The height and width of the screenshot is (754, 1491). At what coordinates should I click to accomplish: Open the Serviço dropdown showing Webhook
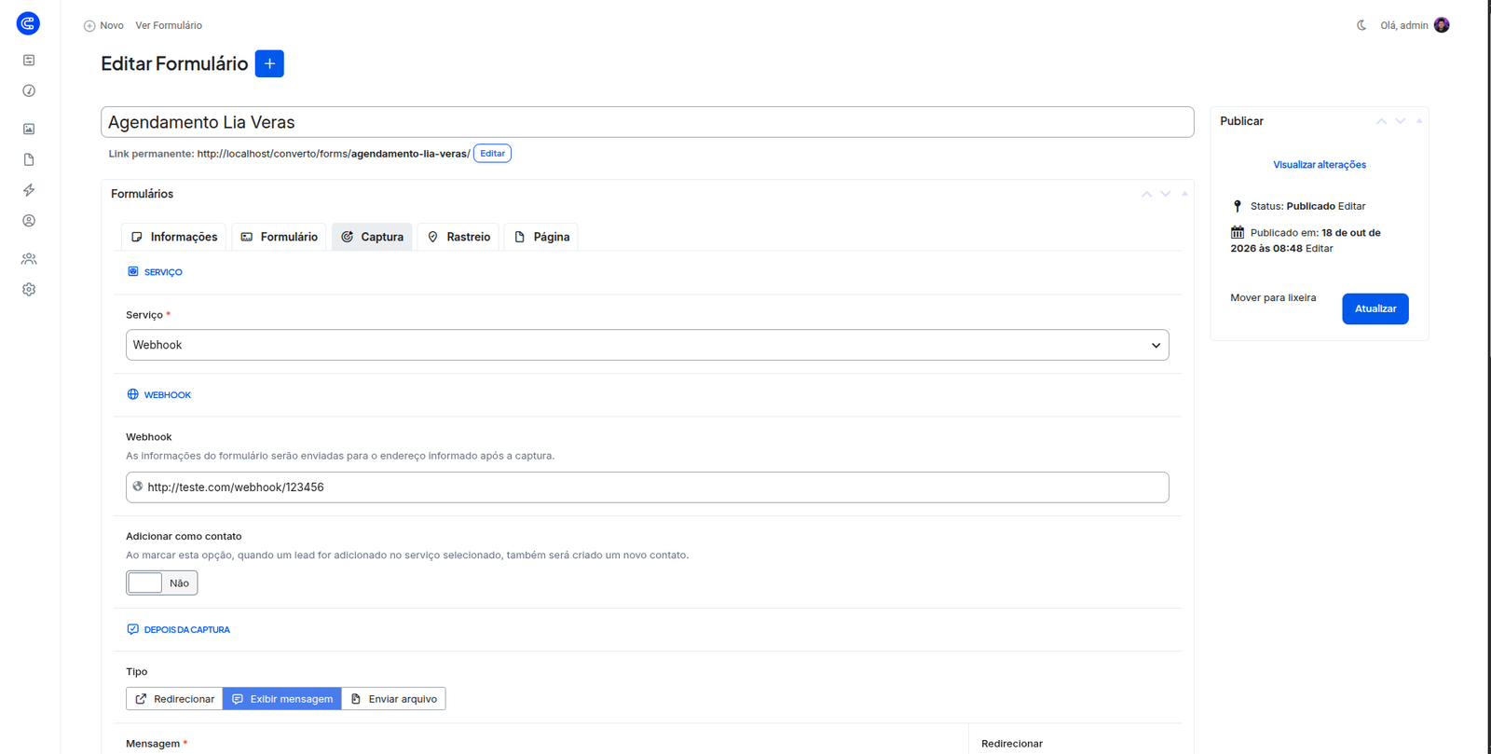pyautogui.click(x=648, y=345)
